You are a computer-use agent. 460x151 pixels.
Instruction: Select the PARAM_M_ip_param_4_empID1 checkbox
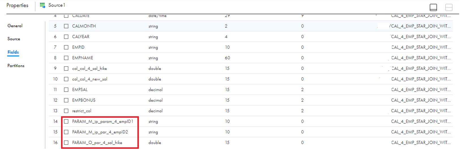tap(66, 121)
